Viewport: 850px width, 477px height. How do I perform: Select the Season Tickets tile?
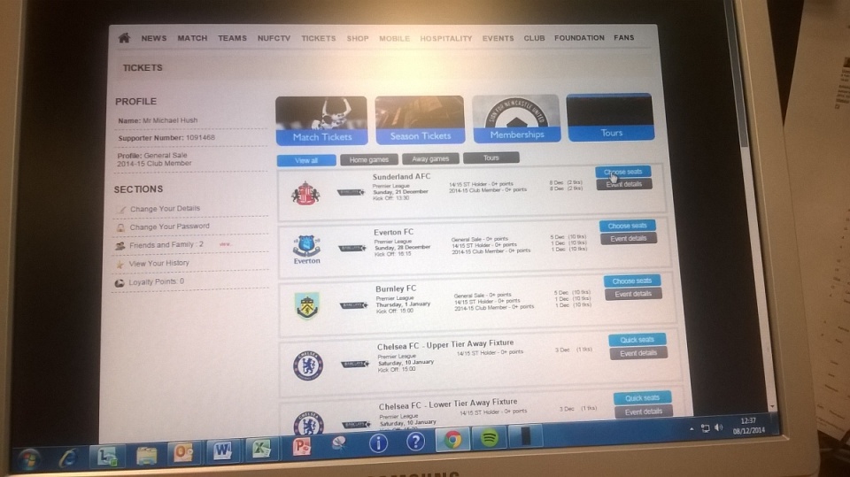[420, 119]
